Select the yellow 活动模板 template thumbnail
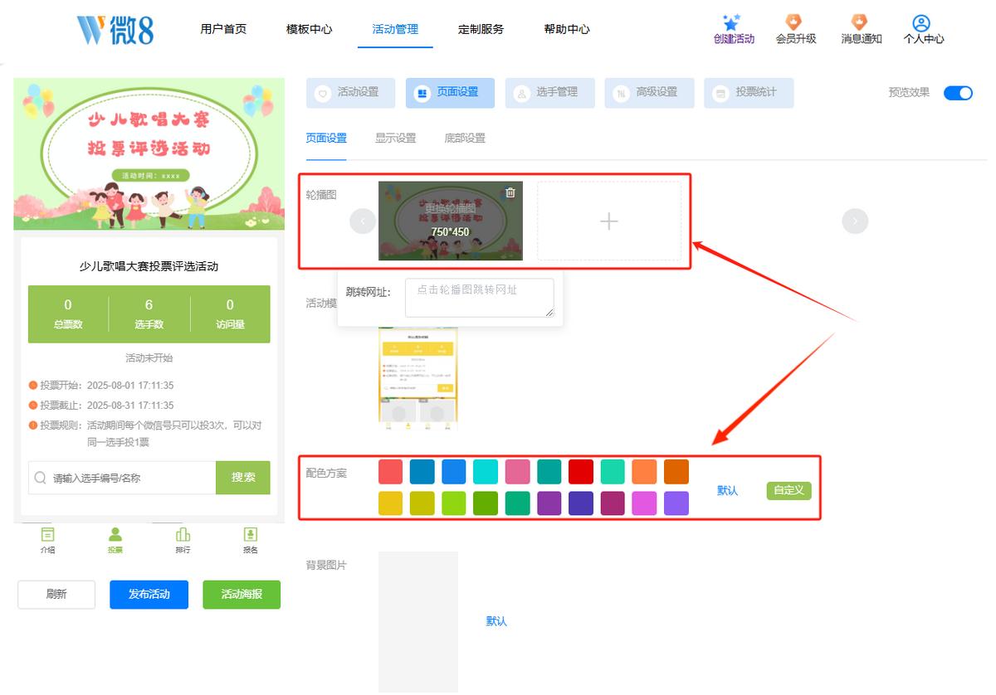Viewport: 996px width, 695px height. click(418, 378)
